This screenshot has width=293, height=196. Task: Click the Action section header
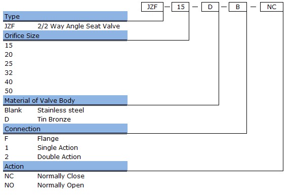[65, 166]
